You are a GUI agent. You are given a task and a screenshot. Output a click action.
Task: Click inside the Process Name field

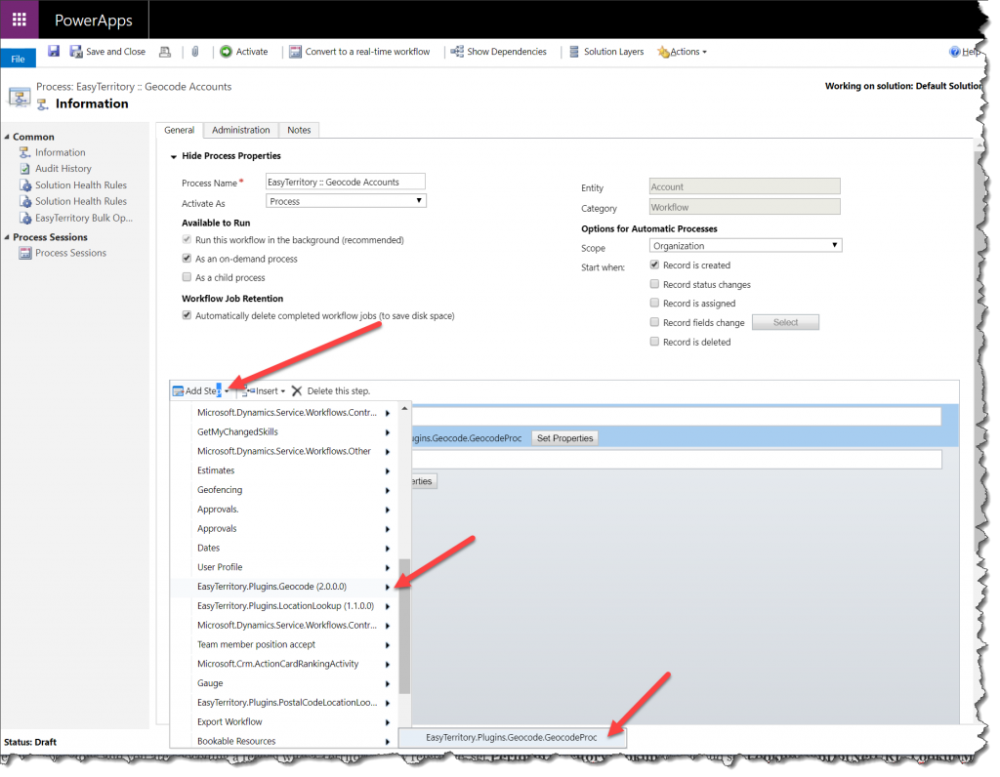click(x=346, y=182)
